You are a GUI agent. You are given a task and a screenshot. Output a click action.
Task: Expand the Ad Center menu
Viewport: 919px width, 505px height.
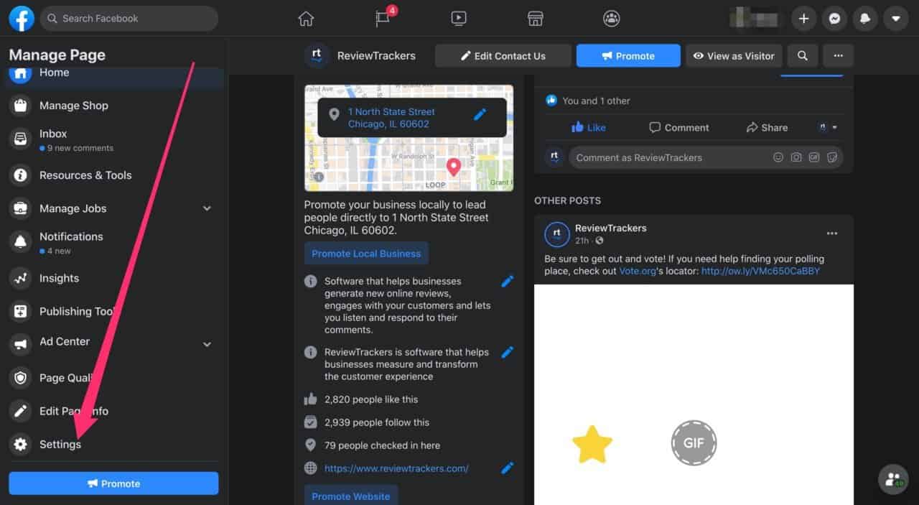(x=207, y=345)
